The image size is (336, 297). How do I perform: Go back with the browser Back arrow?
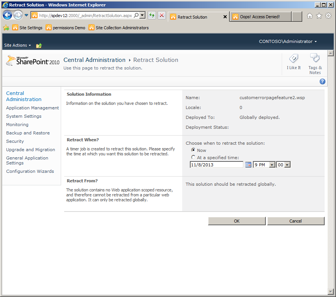pyautogui.click(x=8, y=15)
